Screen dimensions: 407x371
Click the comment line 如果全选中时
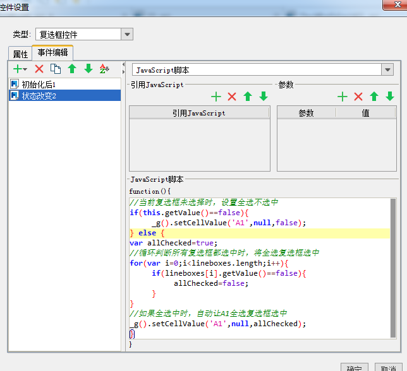(x=208, y=314)
